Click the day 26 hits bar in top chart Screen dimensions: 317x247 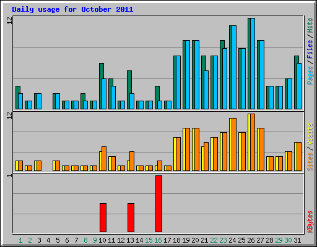249,64
